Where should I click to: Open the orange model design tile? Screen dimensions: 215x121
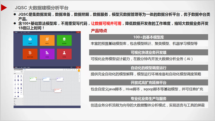click(x=47, y=40)
